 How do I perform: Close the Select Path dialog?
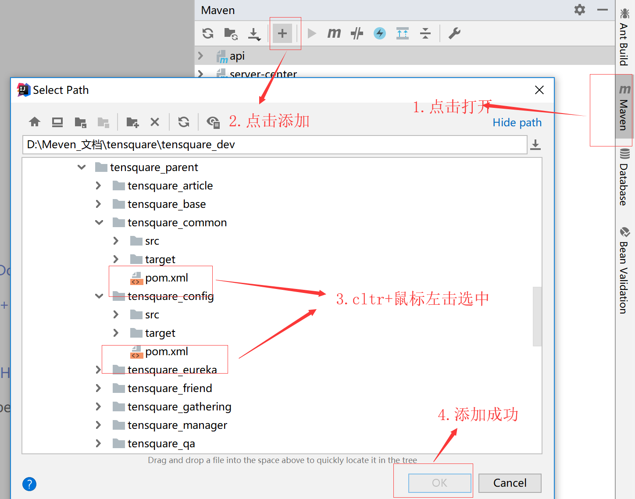coord(539,90)
